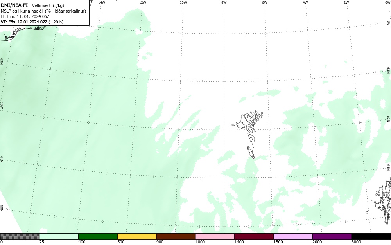Click the (+20 h) forecast offset text
Image resolution: width=391 pixels, height=245 pixels.
coord(56,22)
